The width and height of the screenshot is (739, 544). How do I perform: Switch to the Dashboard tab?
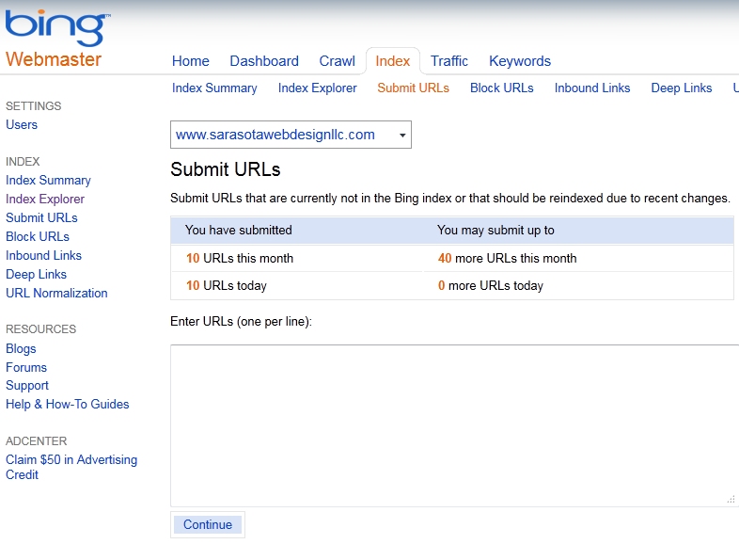[264, 61]
